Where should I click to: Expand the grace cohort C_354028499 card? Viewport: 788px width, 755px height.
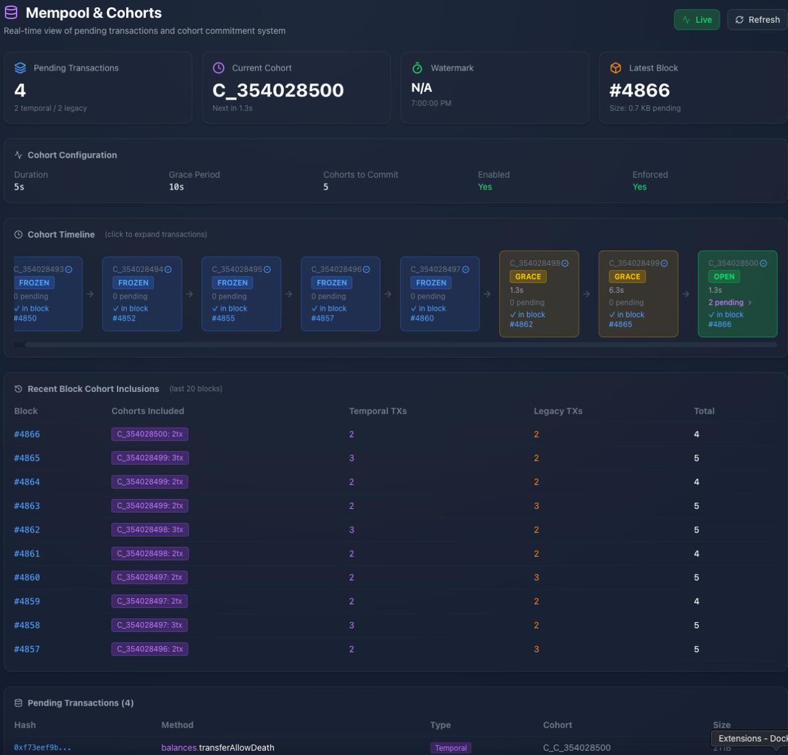(638, 293)
